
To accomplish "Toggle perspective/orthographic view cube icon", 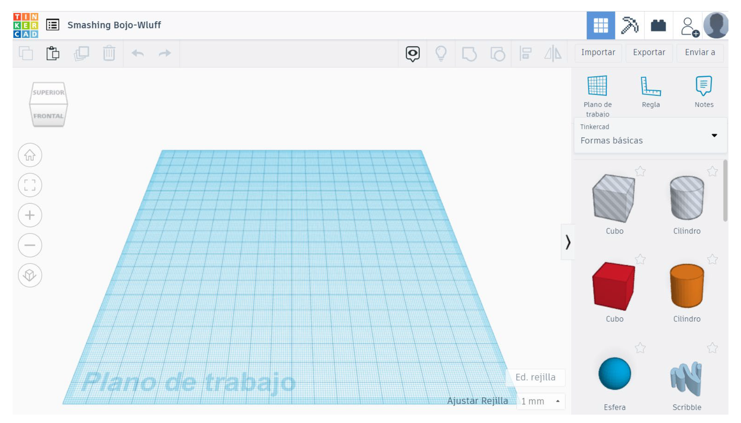I will [x=30, y=275].
